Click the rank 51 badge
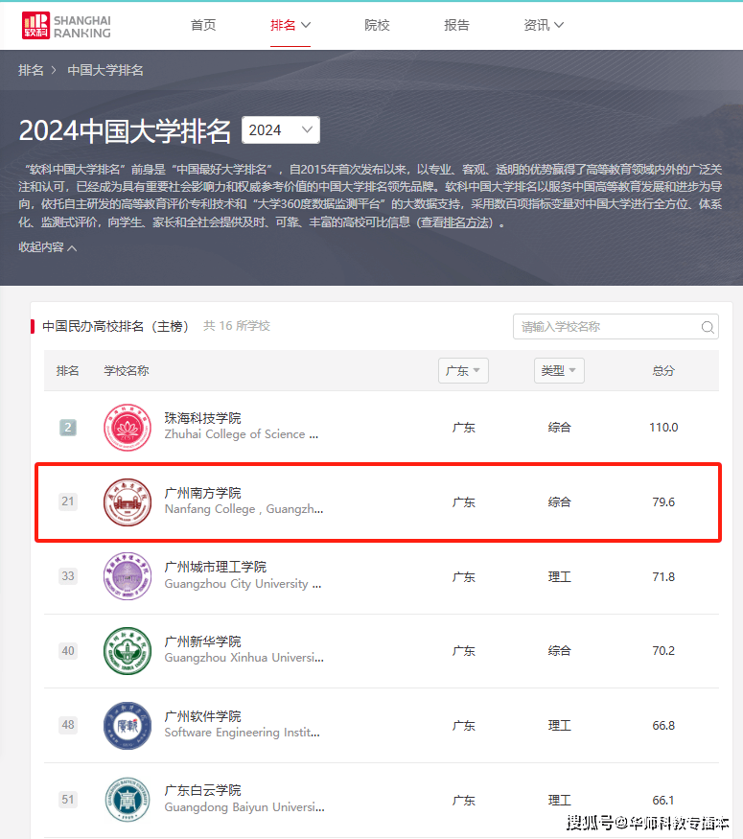Viewport: 743px width, 839px height. point(68,800)
